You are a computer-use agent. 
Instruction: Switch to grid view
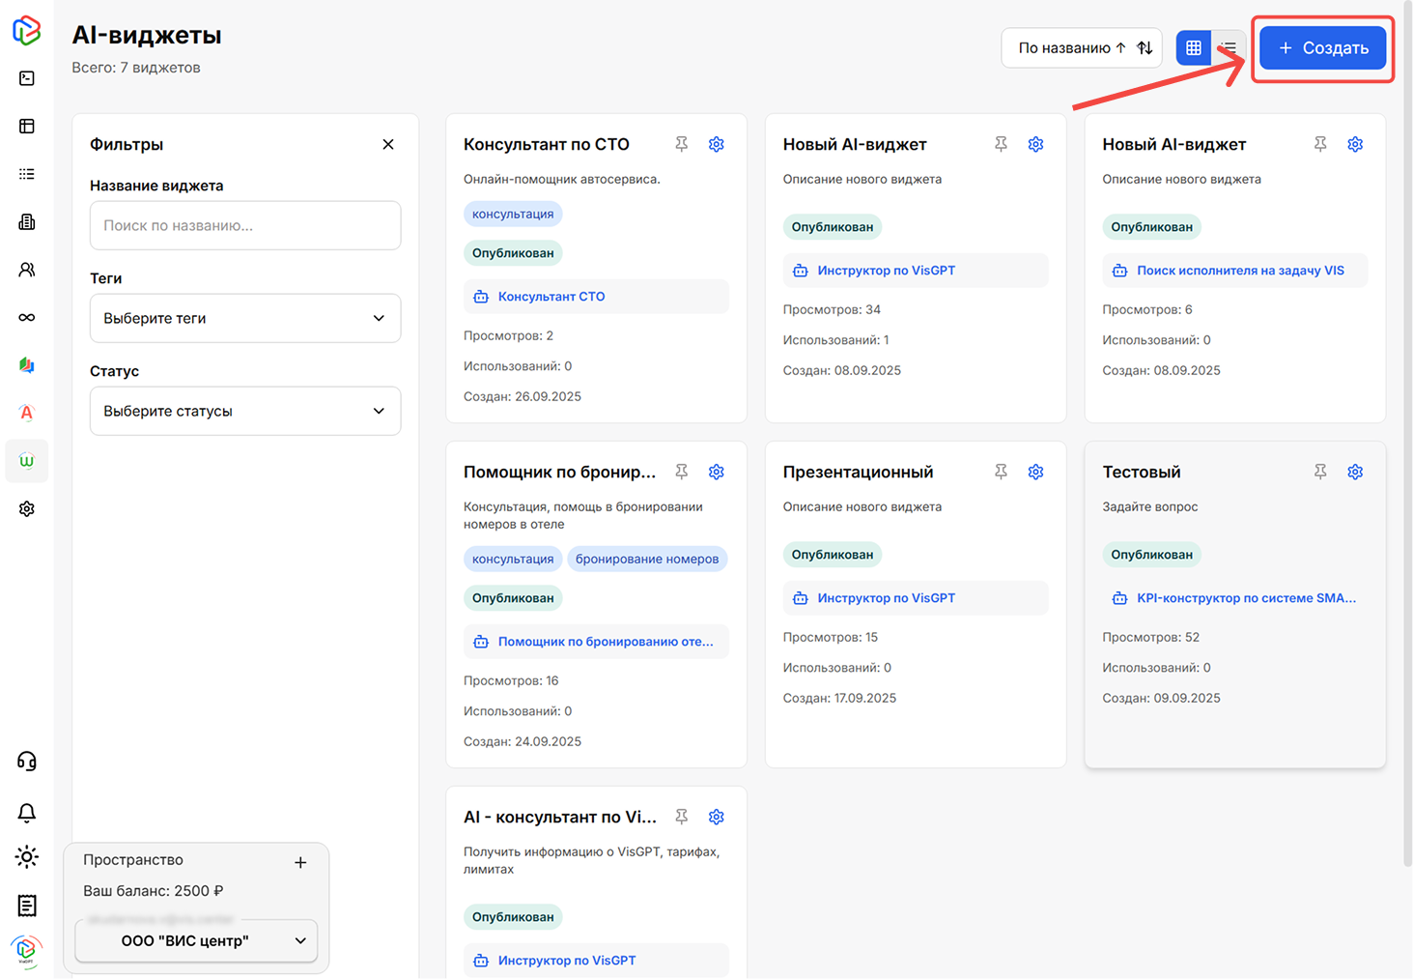(1194, 47)
